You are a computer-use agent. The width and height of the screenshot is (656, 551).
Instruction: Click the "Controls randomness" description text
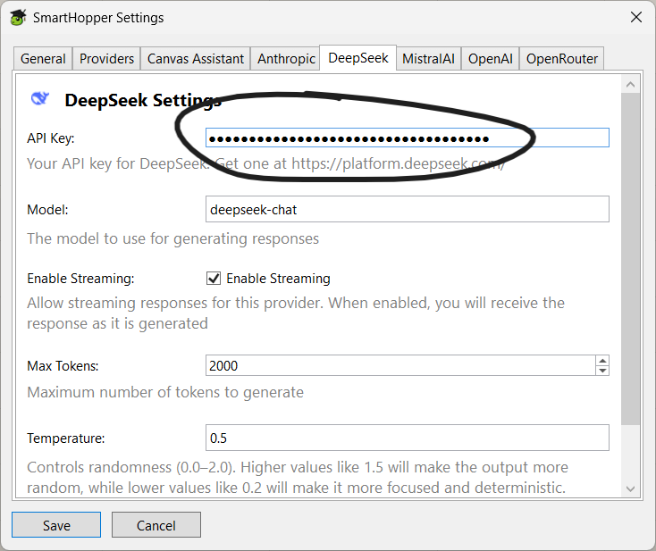pyautogui.click(x=298, y=478)
